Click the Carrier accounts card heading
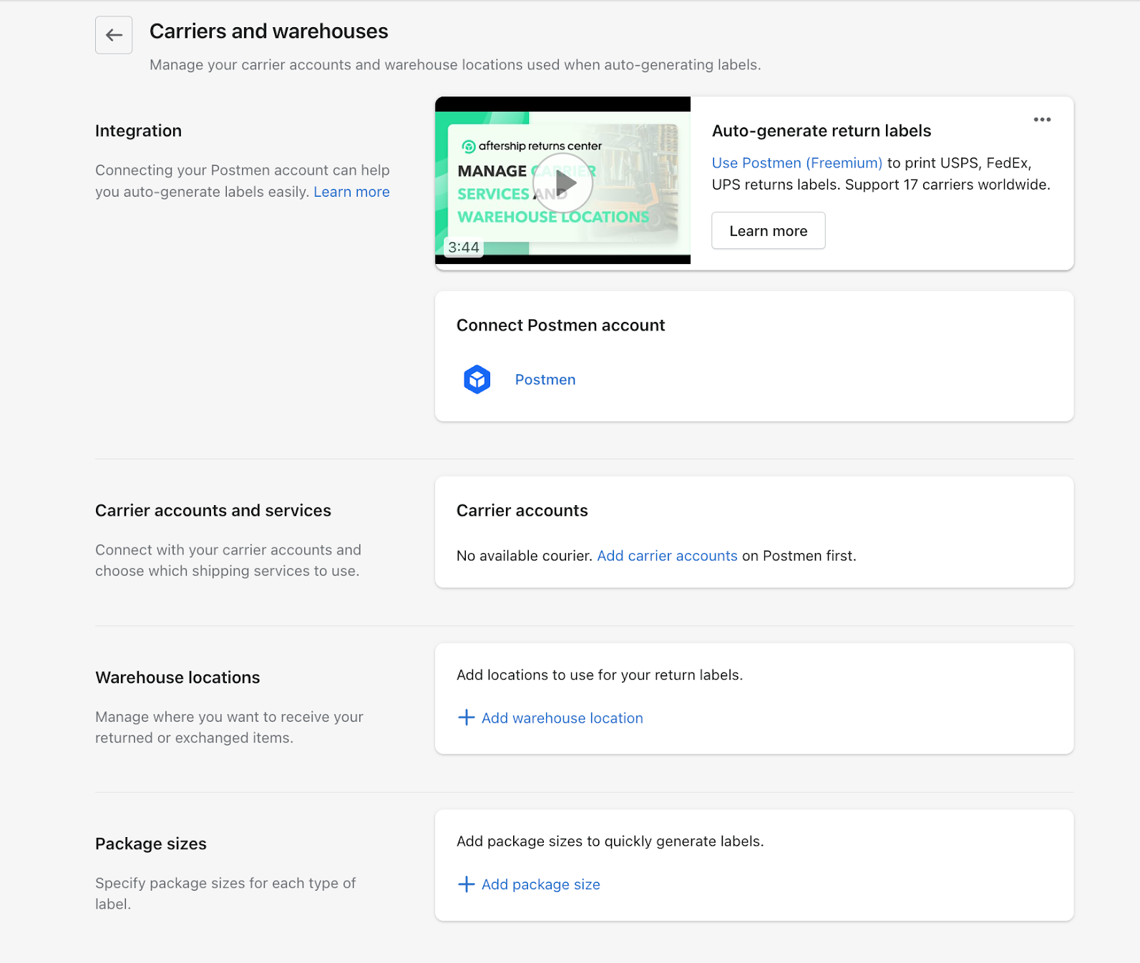Image resolution: width=1140 pixels, height=963 pixels. pos(522,511)
